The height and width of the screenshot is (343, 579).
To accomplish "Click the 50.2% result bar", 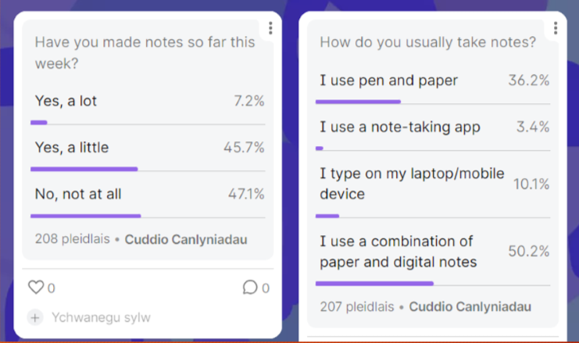I will (374, 283).
